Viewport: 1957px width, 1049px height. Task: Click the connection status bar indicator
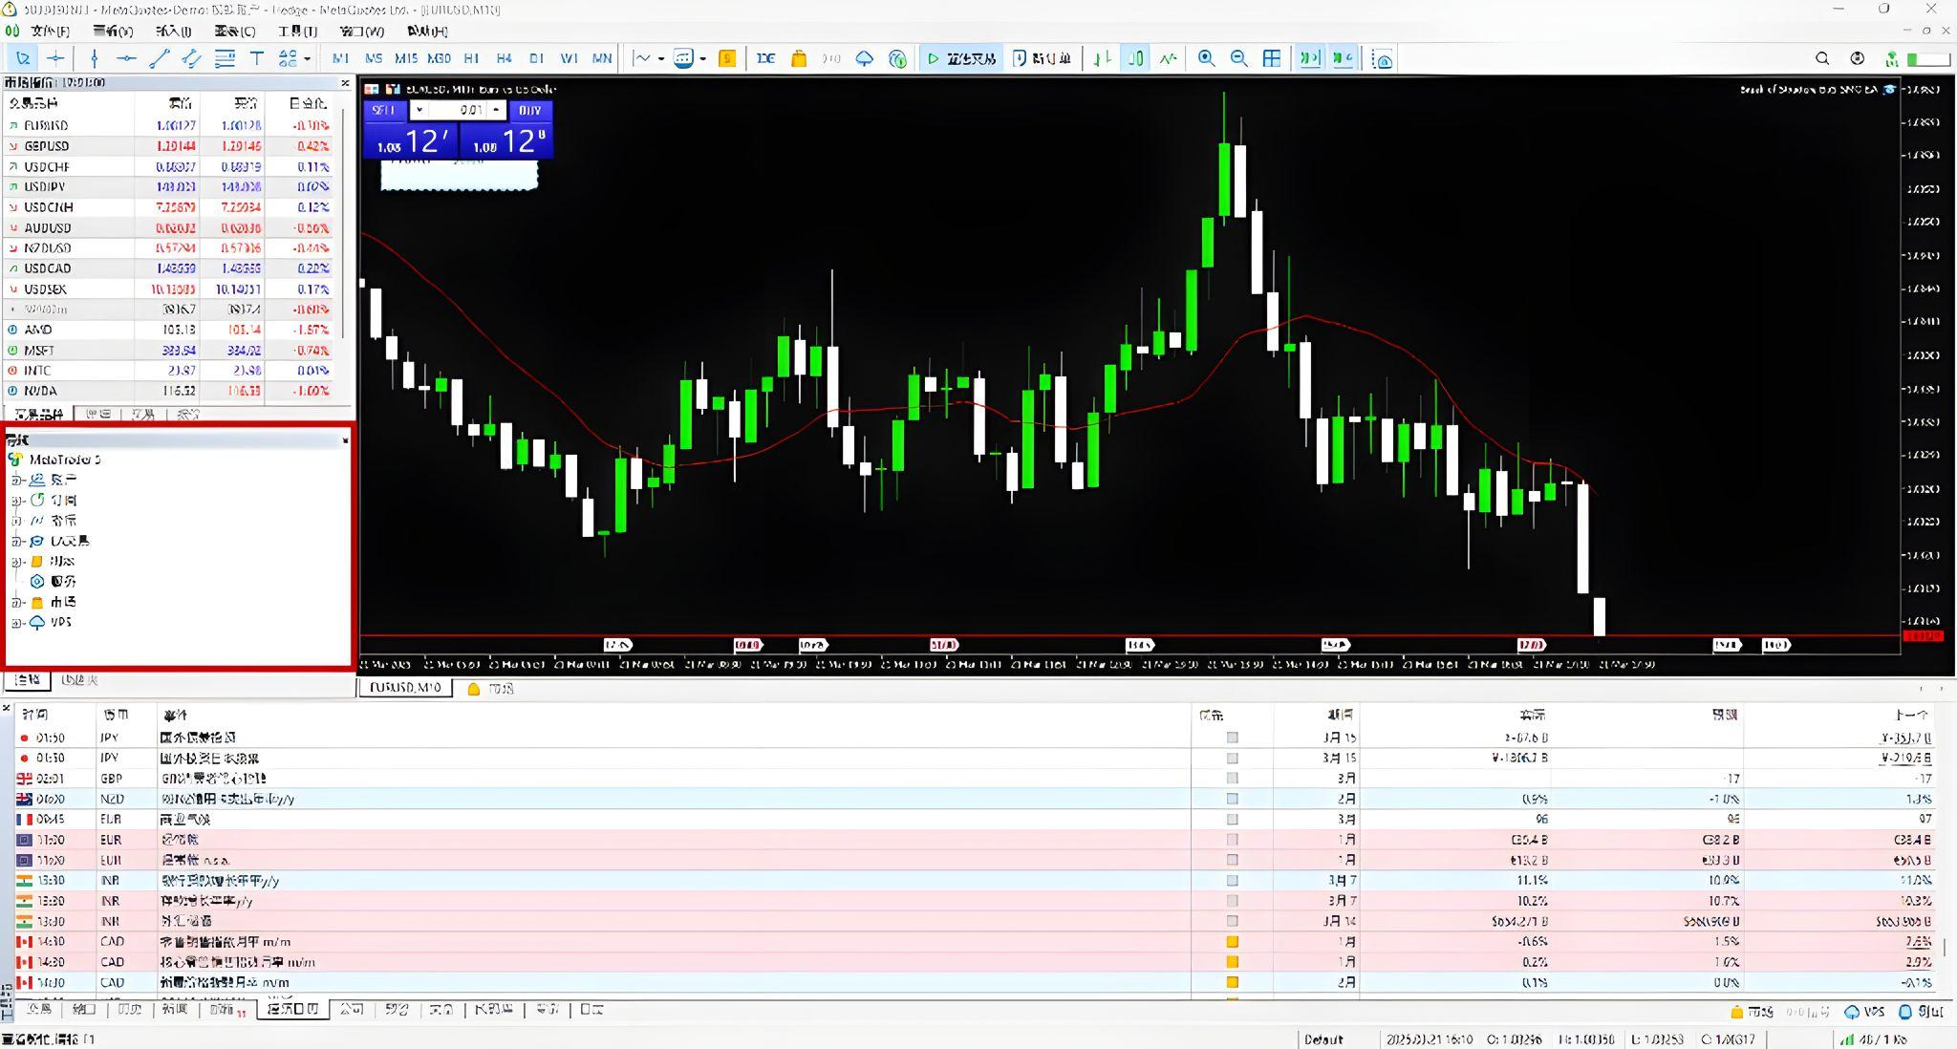coord(1875,1039)
